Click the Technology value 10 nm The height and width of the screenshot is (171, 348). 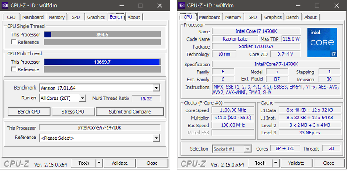224,54
